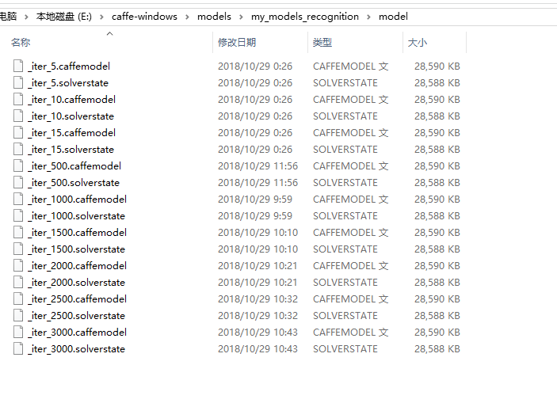
Task: Select file name _iter_10.solverstate
Action: 71,116
